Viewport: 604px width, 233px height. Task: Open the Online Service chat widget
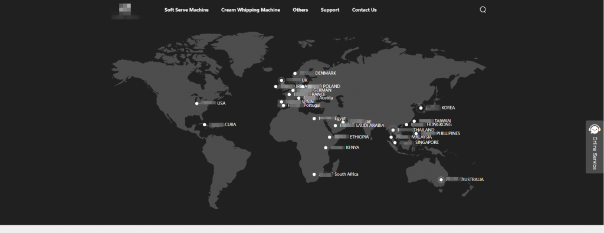[595, 147]
